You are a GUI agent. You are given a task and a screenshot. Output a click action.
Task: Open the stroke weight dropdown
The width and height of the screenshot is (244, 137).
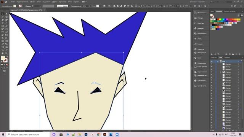click(x=41, y=6)
